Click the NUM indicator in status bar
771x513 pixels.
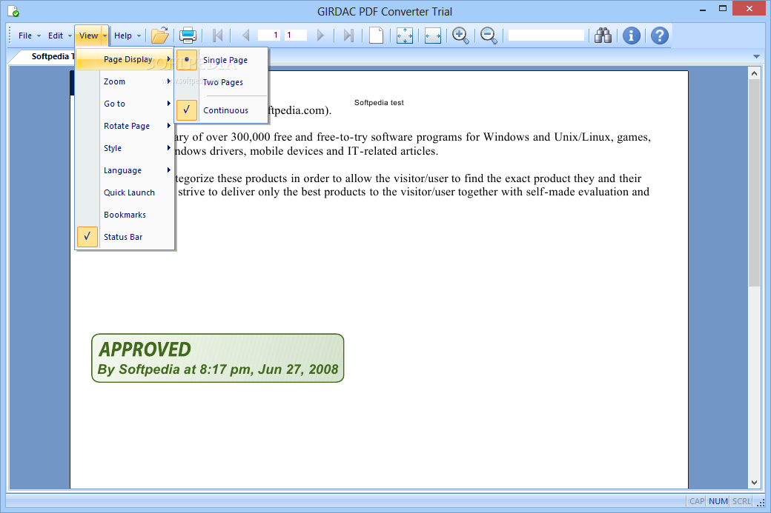pos(718,501)
